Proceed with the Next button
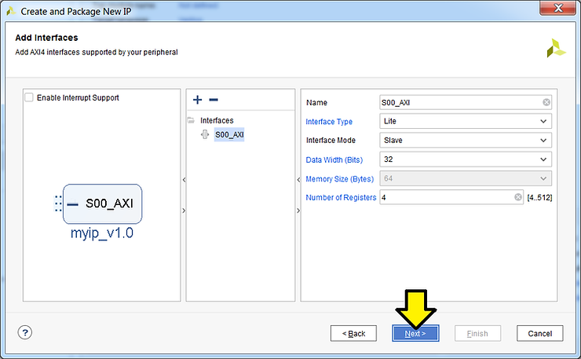This screenshot has width=581, height=359. 415,333
